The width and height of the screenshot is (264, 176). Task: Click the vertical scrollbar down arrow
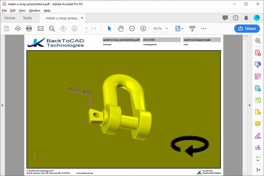(x=245, y=173)
